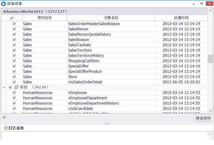Toggle the 视图 group checkbox
Image resolution: width=214 pixels, height=145 pixels.
[10, 87]
